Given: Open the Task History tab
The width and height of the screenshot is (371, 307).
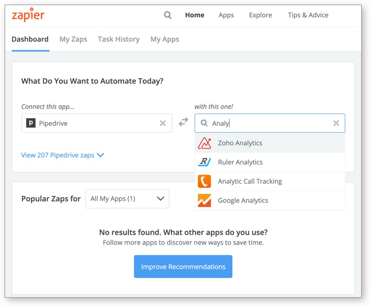Looking at the screenshot, I should click(119, 39).
